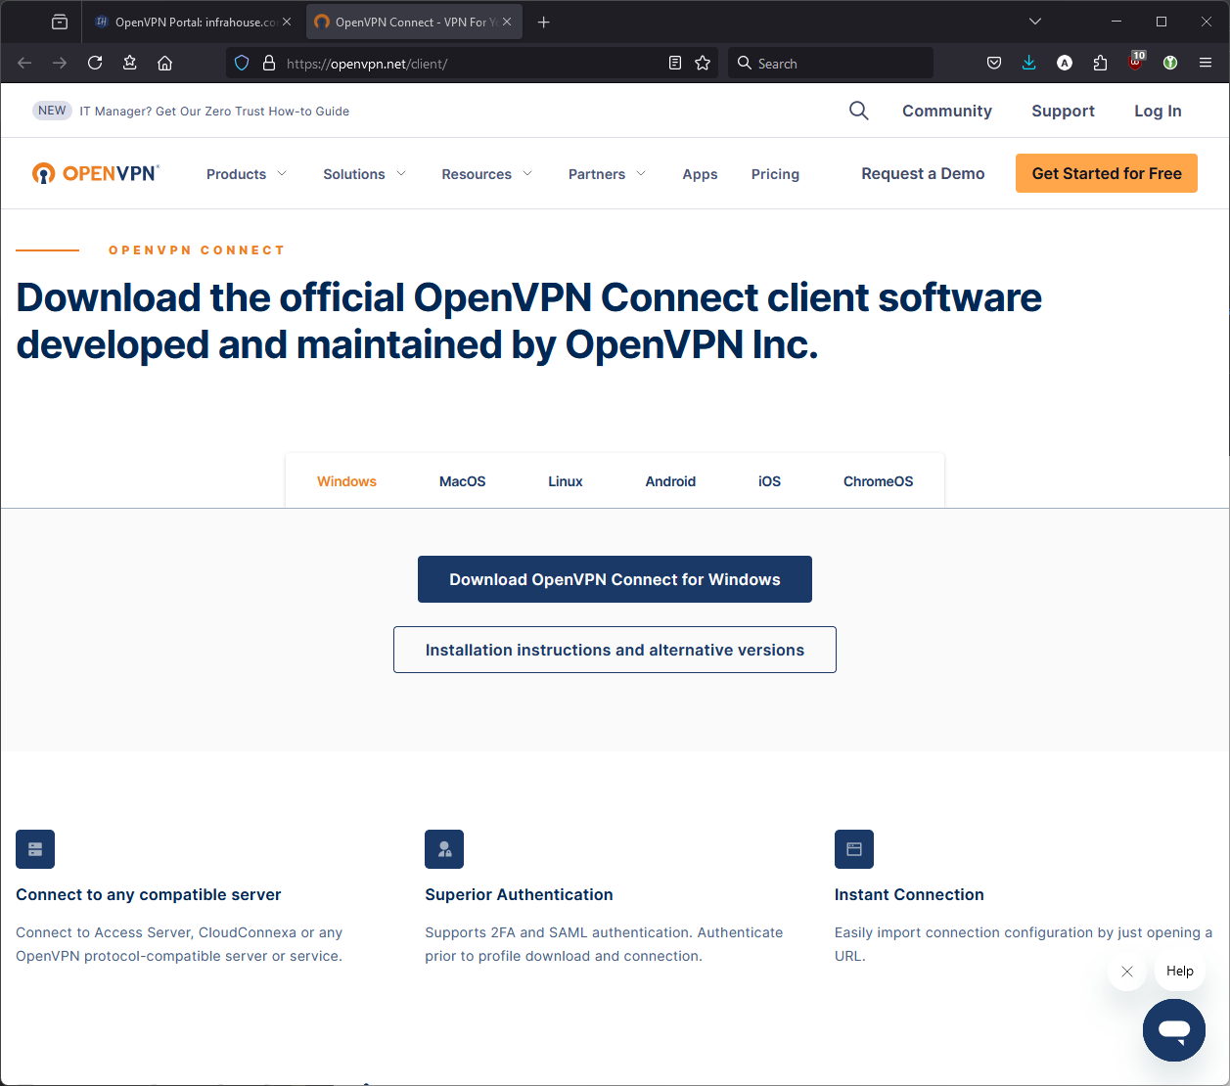
Task: Open the extensions puzzle icon
Action: (1100, 63)
